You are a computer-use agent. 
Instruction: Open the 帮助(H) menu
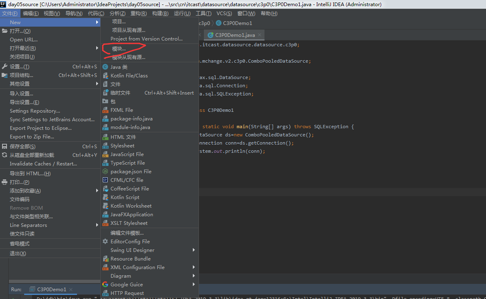(x=269, y=14)
